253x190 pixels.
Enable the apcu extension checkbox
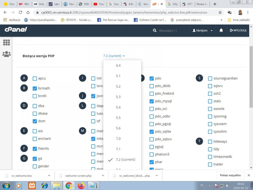click(35, 79)
